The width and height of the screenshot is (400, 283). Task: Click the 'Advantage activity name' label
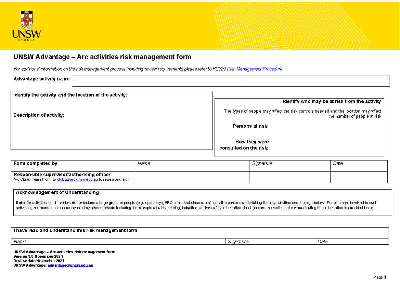[41, 79]
